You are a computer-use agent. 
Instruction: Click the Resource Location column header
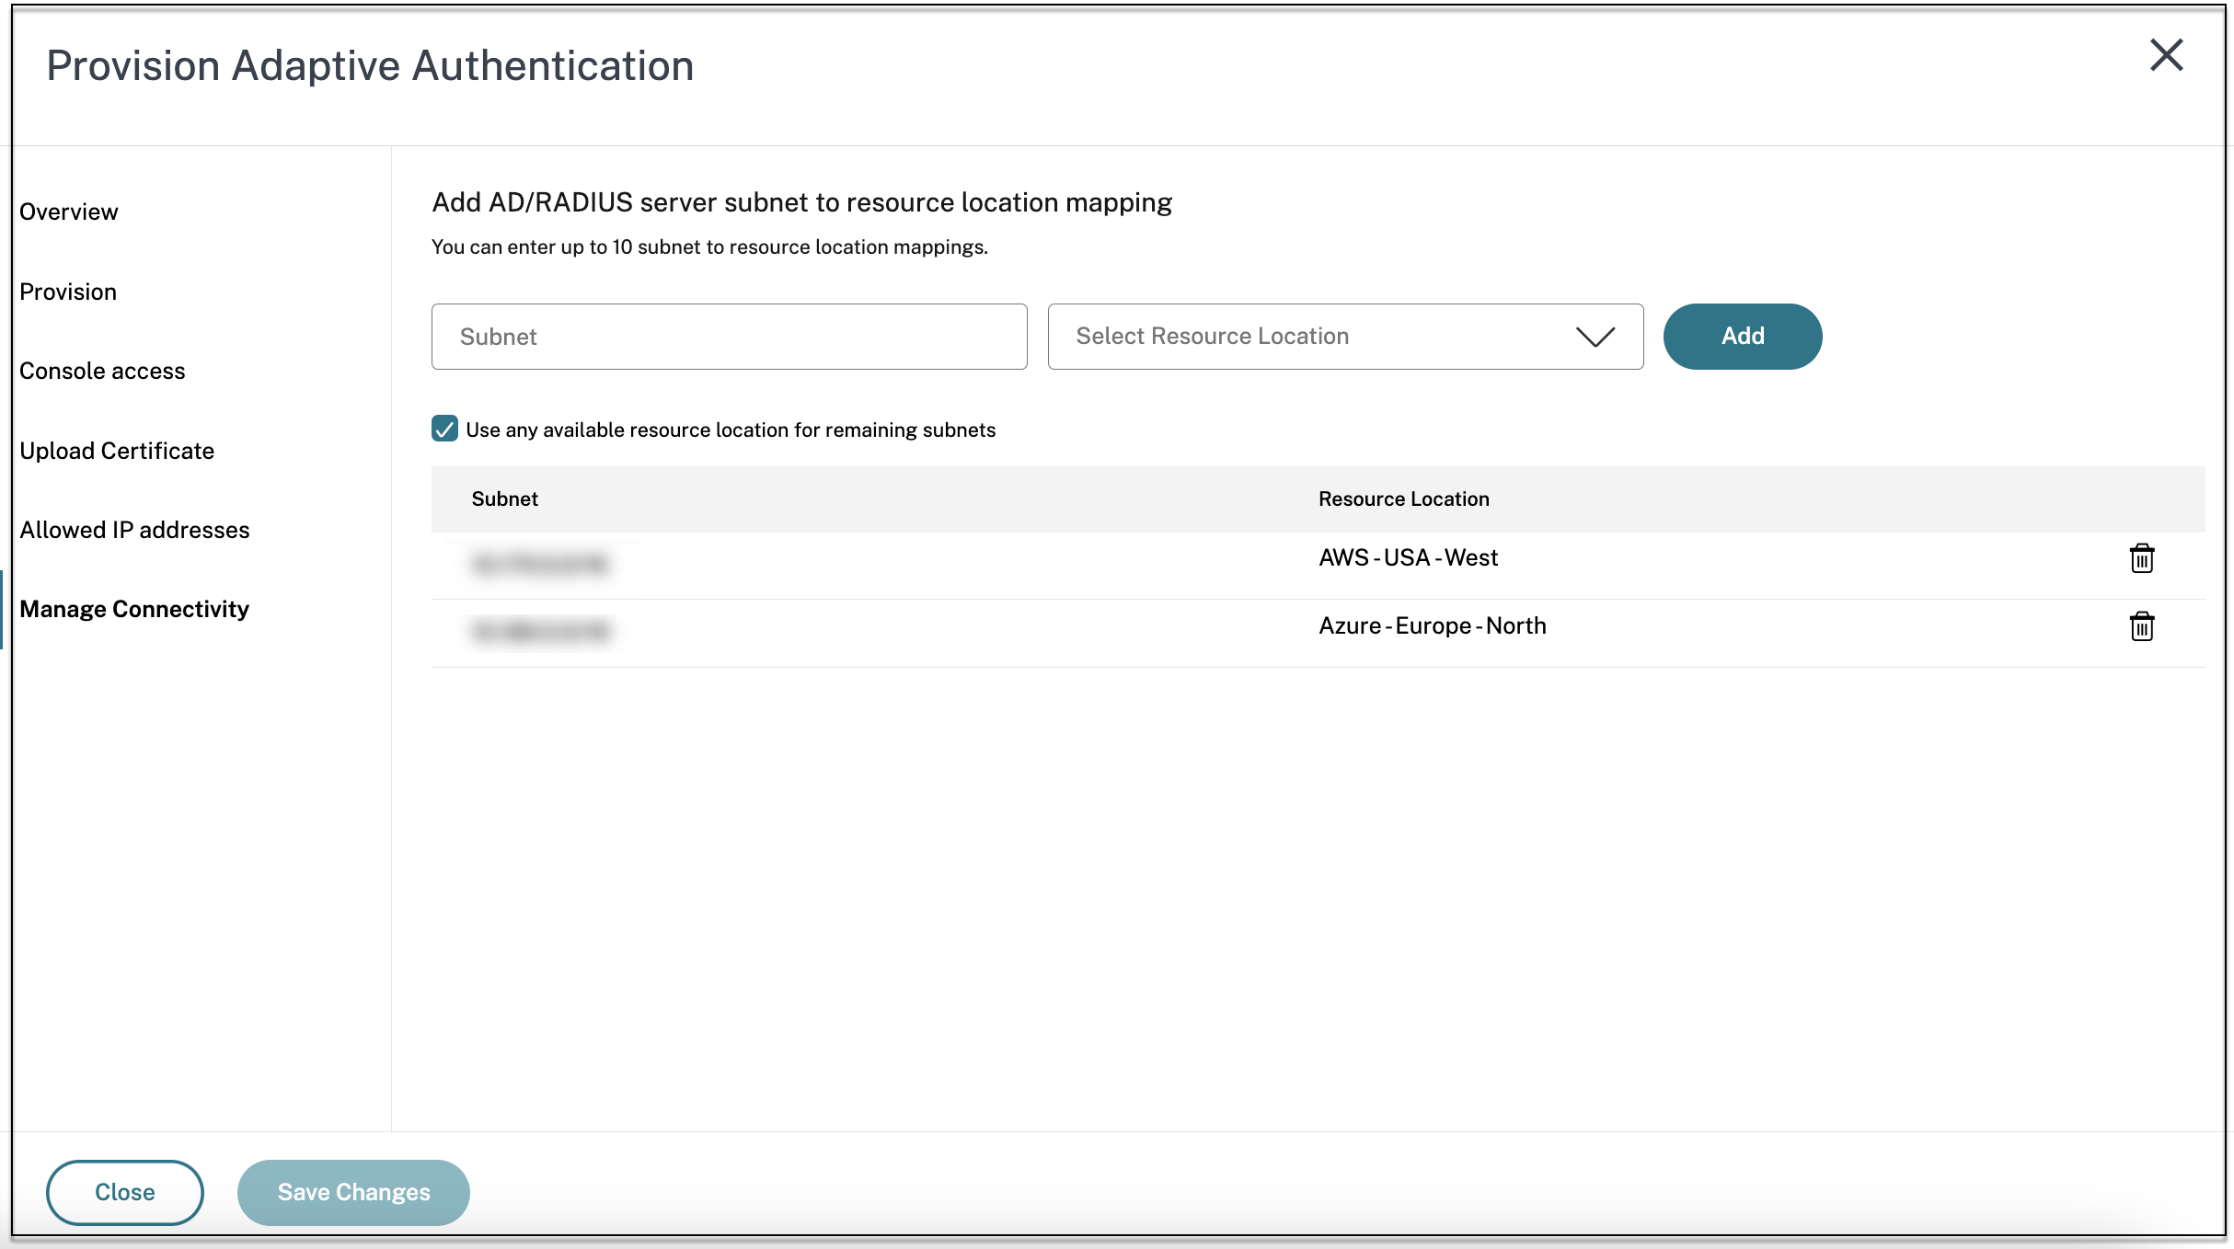(1403, 498)
